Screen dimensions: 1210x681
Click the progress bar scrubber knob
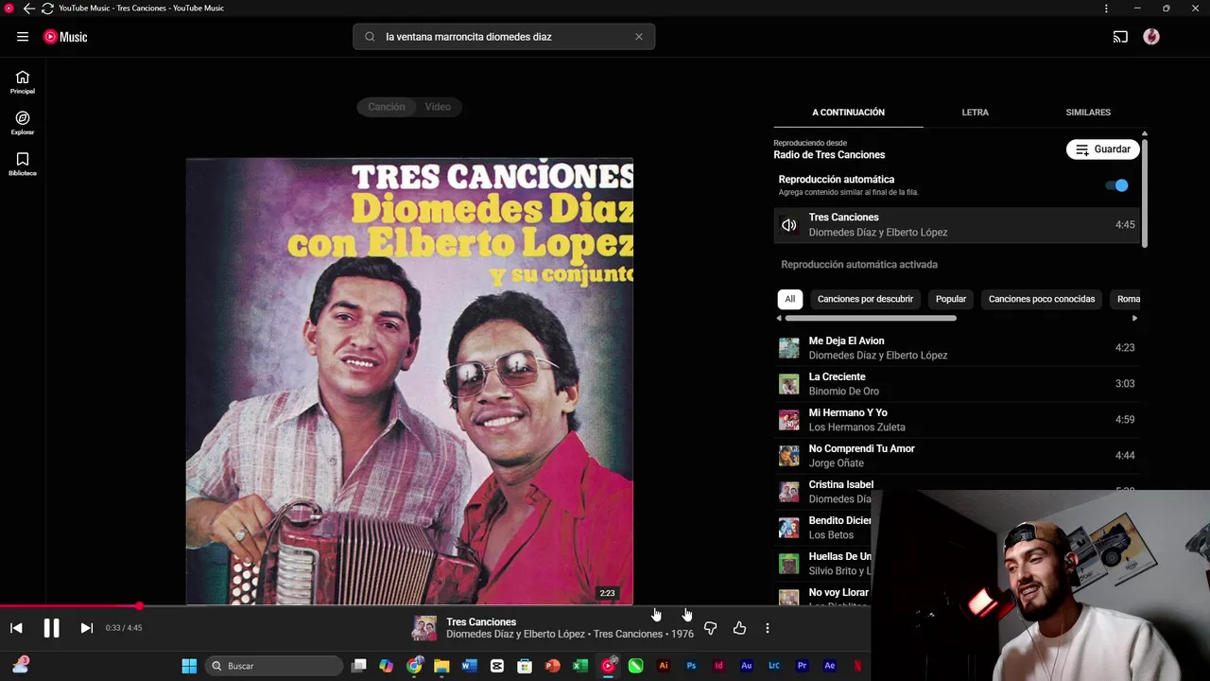tap(140, 606)
